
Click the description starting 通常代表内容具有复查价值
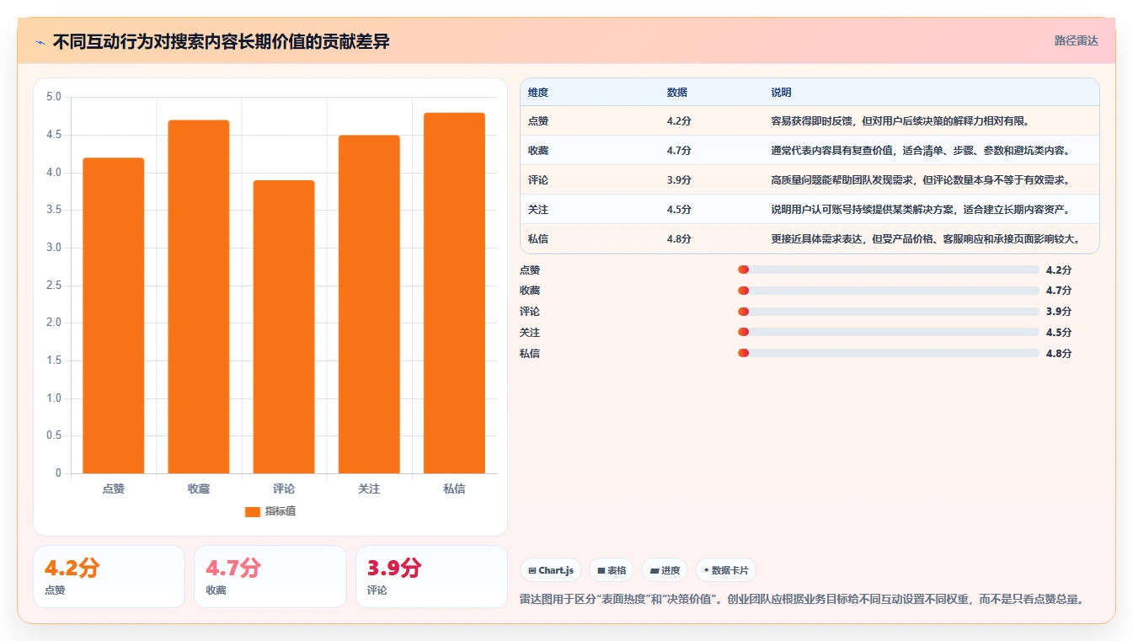click(921, 151)
